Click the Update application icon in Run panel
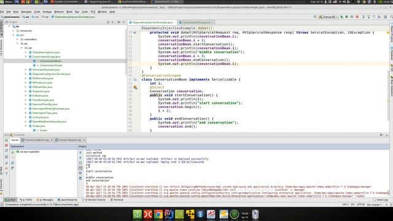Image resolution: width=393 pixels, height=221 pixels. (x=6, y=150)
